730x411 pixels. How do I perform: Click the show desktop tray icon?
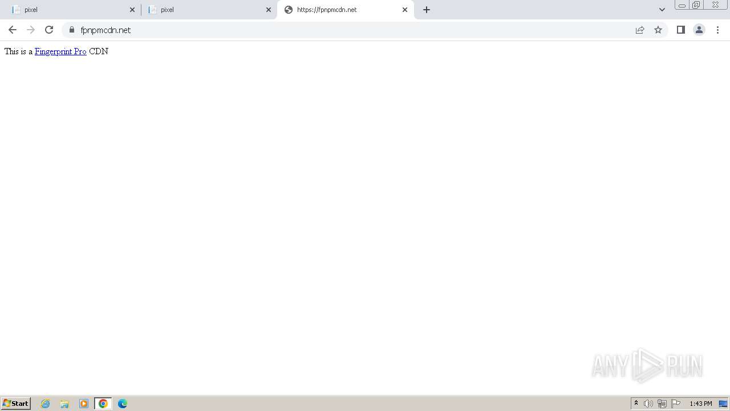coord(723,404)
